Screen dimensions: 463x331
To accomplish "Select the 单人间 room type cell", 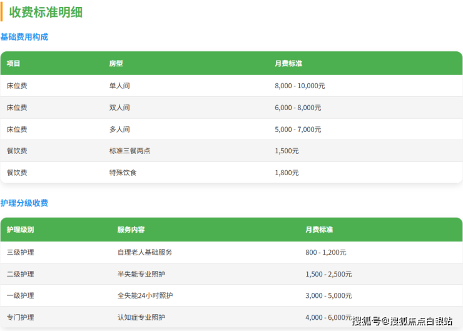I will 120,86.
